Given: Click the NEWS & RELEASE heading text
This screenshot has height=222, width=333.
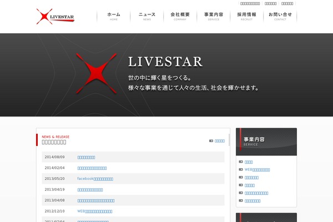Looking at the screenshot, I should point(56,137).
